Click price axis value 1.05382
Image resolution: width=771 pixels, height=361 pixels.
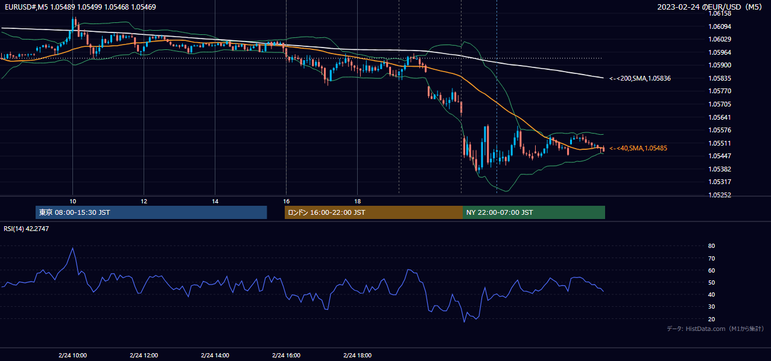(720, 169)
